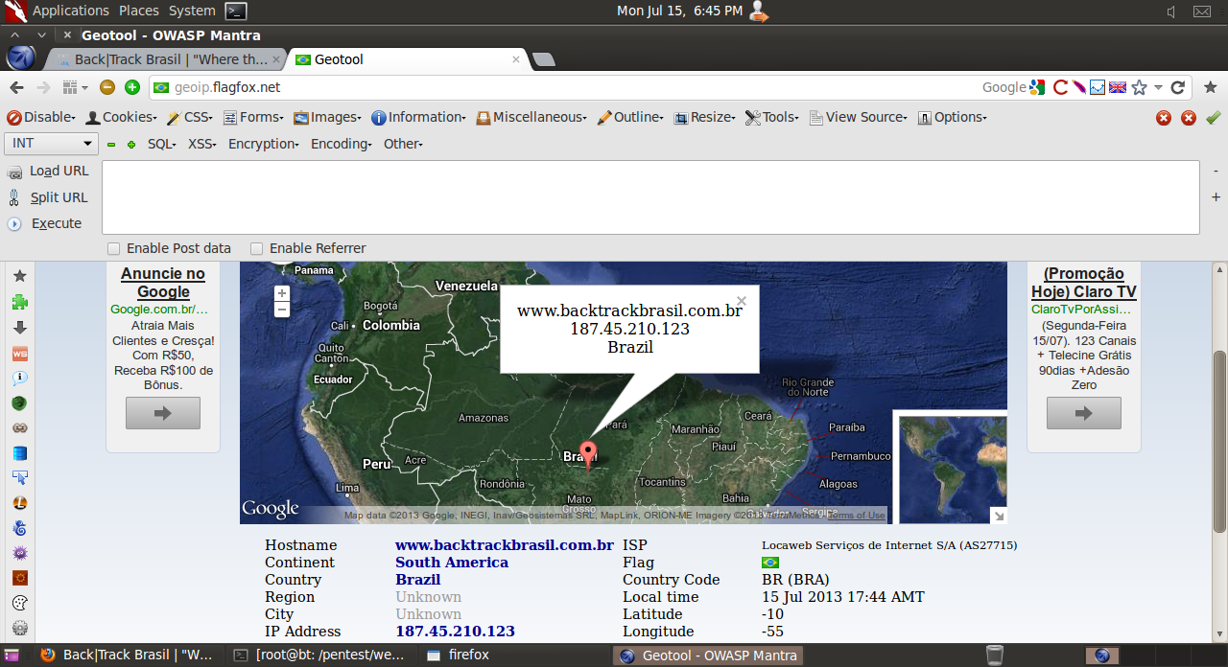Click the arrow button under the Google ad
This screenshot has width=1228, height=667.
pyautogui.click(x=163, y=413)
